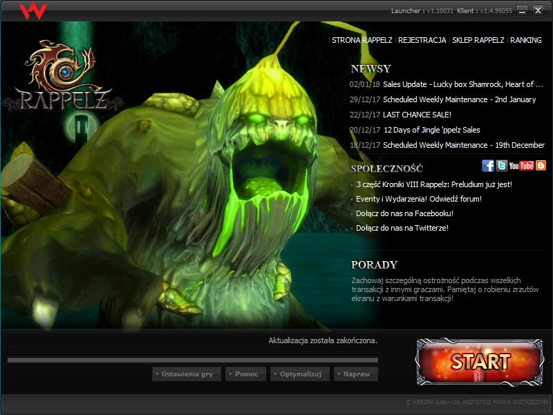Click the Klient version text
Image resolution: width=553 pixels, height=415 pixels.
pyautogui.click(x=485, y=10)
